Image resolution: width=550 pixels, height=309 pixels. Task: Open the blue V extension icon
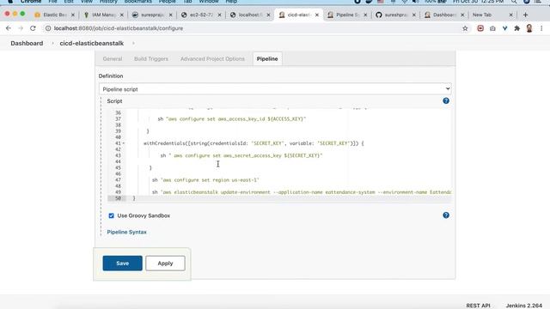click(504, 28)
